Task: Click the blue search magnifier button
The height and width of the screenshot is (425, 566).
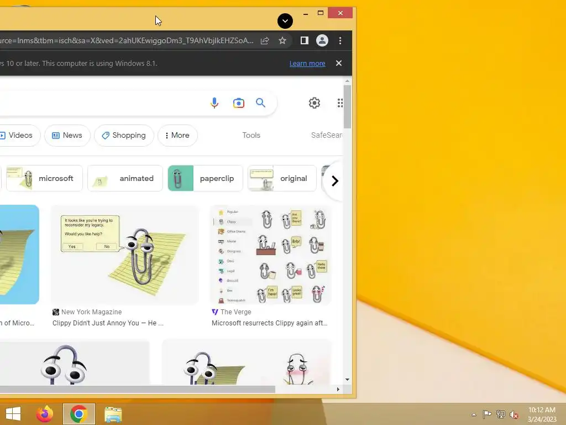Action: pyautogui.click(x=260, y=103)
